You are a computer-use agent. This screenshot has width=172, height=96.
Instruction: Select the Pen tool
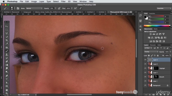click(7, 76)
